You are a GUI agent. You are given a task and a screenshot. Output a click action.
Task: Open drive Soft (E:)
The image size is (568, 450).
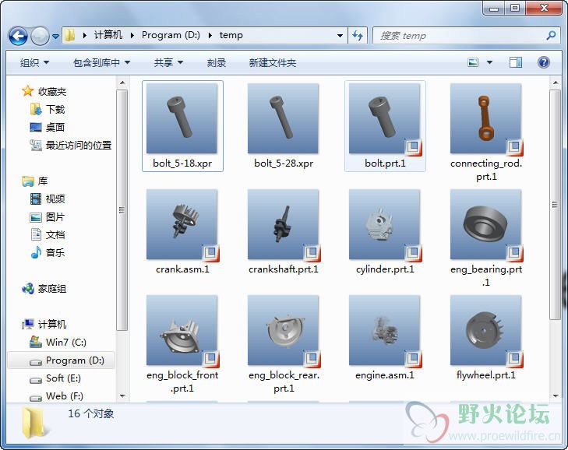click(x=63, y=378)
